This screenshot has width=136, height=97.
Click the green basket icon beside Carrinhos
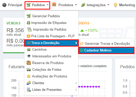pyautogui.click(x=29, y=49)
